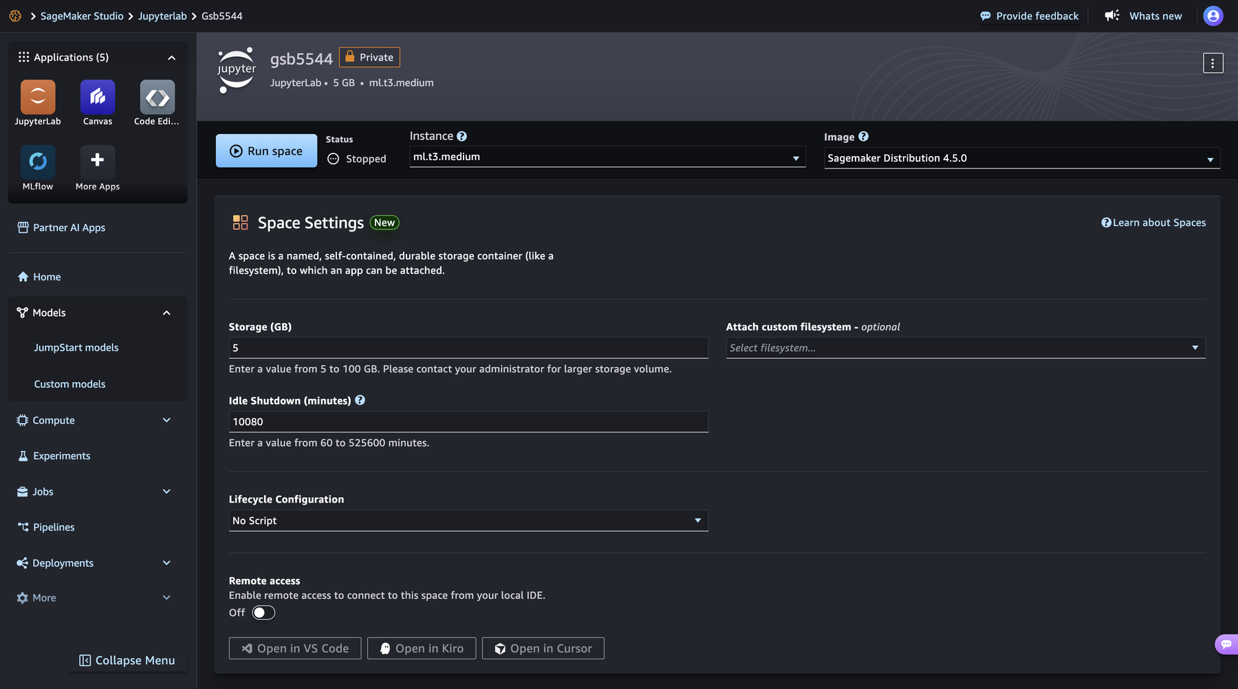
Task: Open the Canvas application icon
Action: (x=98, y=97)
